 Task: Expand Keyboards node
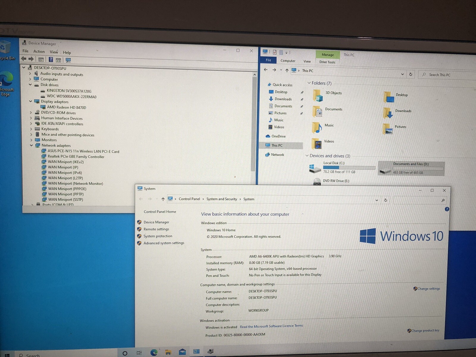point(31,129)
